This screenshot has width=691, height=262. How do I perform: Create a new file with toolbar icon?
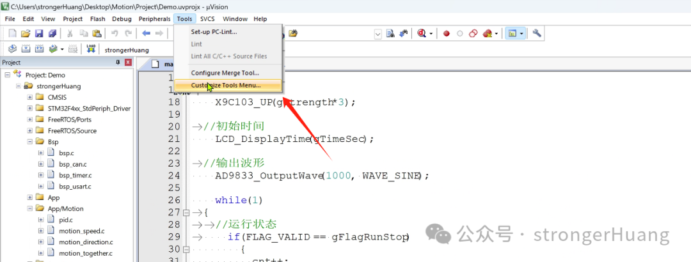click(12, 33)
